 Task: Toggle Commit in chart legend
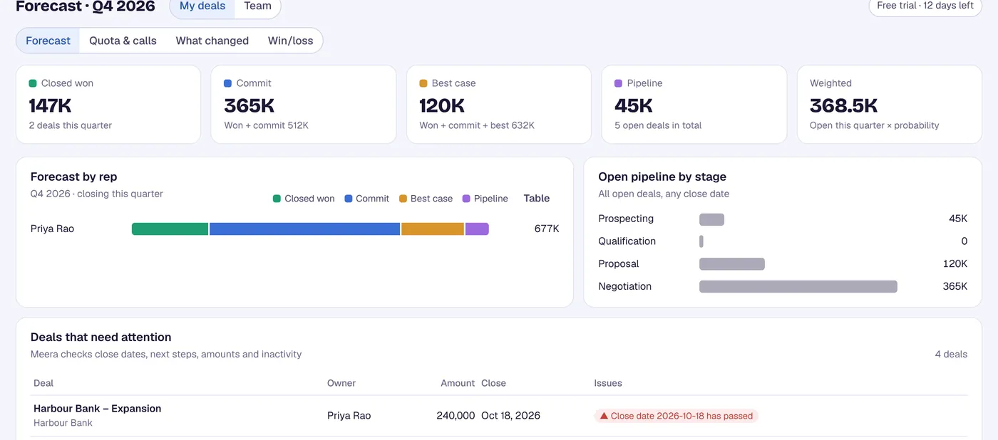(367, 199)
